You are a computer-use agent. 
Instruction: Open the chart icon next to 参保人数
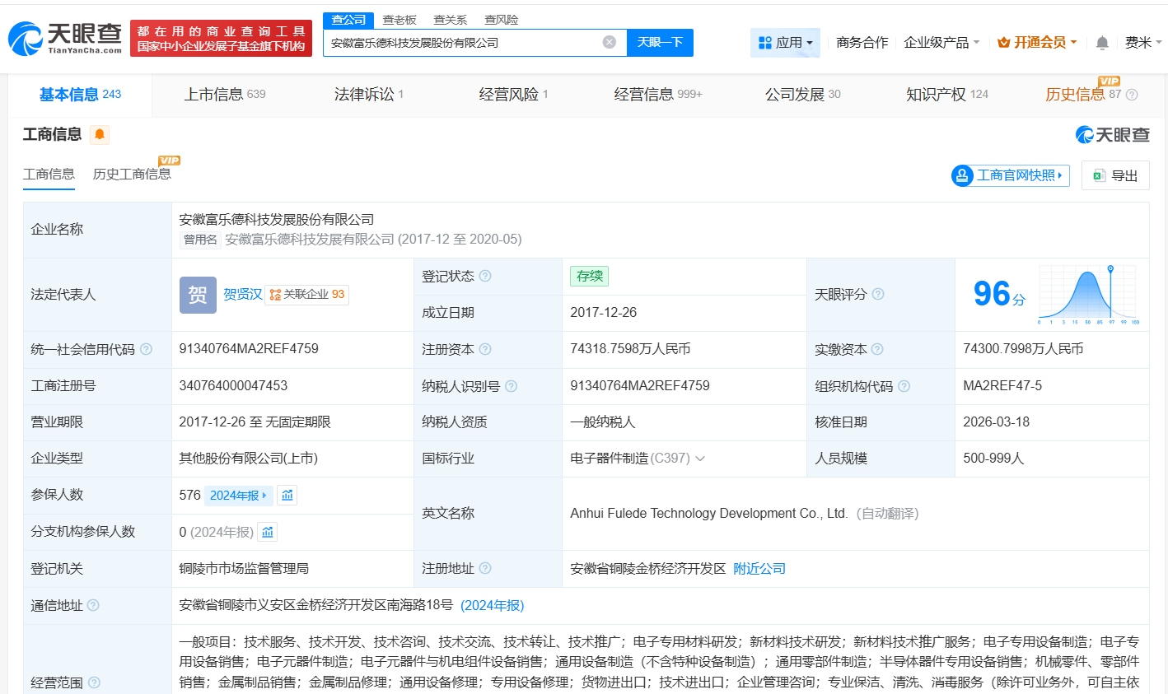(x=287, y=495)
